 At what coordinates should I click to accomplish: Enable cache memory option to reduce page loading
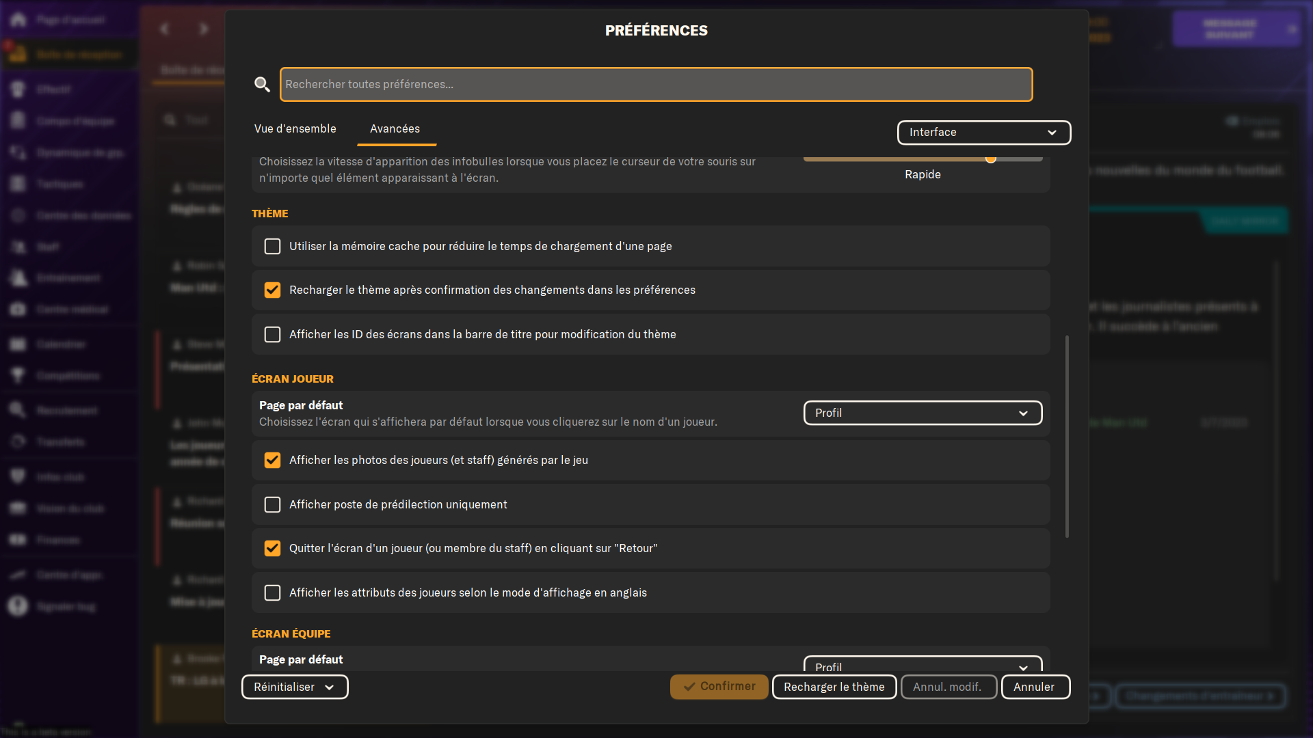pyautogui.click(x=272, y=246)
